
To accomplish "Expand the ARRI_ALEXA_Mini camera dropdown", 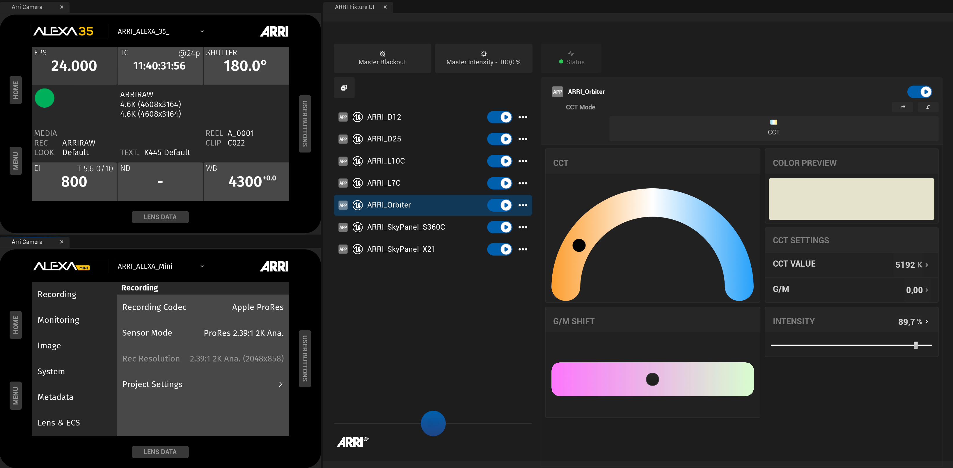I will tap(202, 266).
